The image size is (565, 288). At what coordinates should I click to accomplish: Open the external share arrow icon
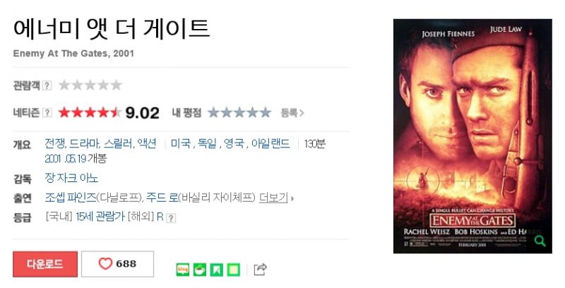260,269
